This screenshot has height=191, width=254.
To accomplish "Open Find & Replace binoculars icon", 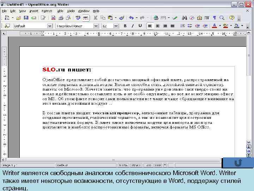I will click(185, 18).
